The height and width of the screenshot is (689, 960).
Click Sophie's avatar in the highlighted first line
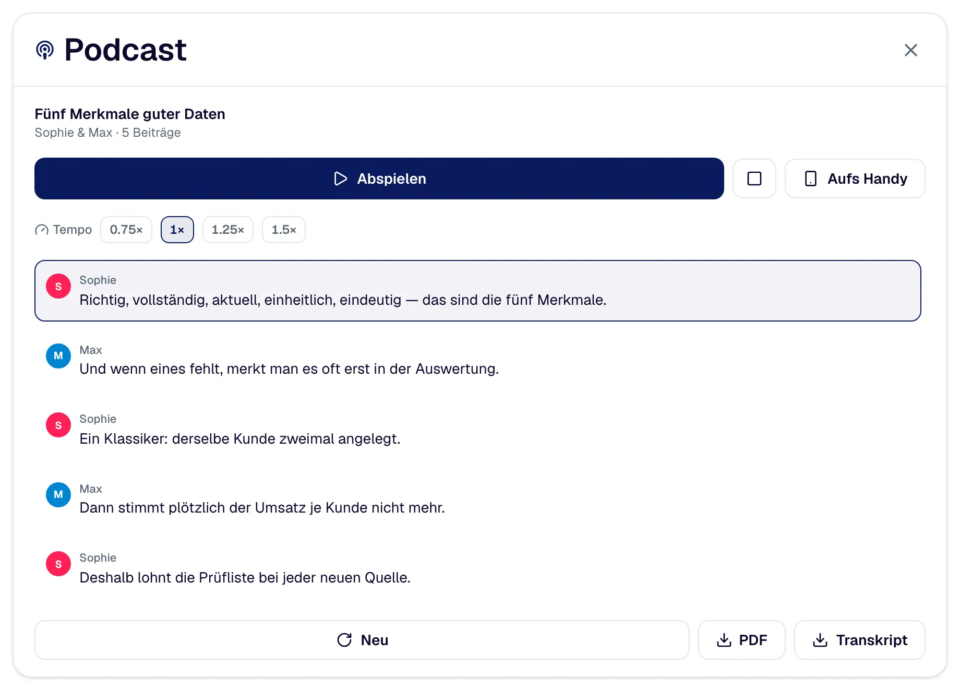(58, 286)
